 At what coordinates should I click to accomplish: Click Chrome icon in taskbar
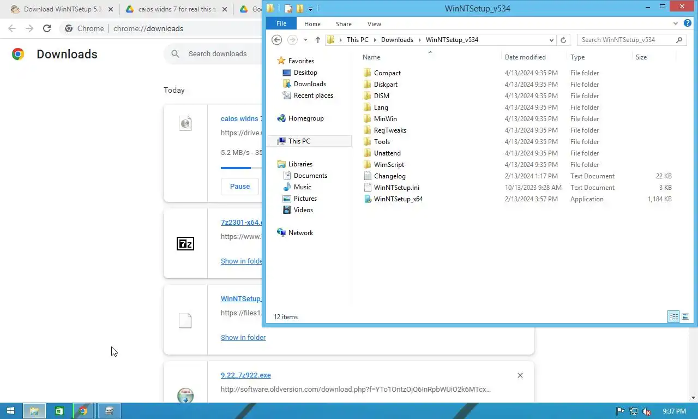(x=83, y=411)
